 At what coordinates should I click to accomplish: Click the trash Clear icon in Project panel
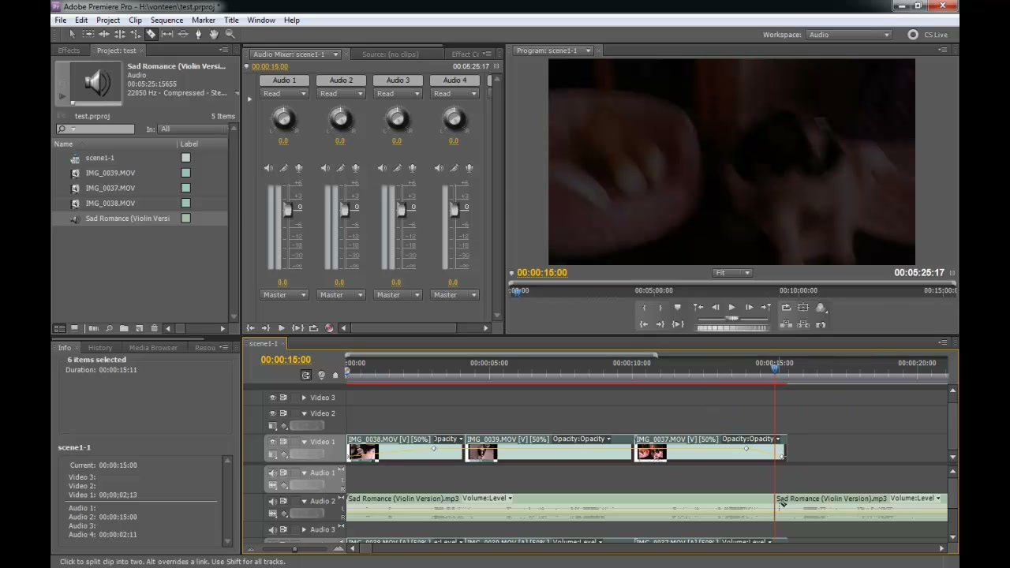tap(154, 328)
